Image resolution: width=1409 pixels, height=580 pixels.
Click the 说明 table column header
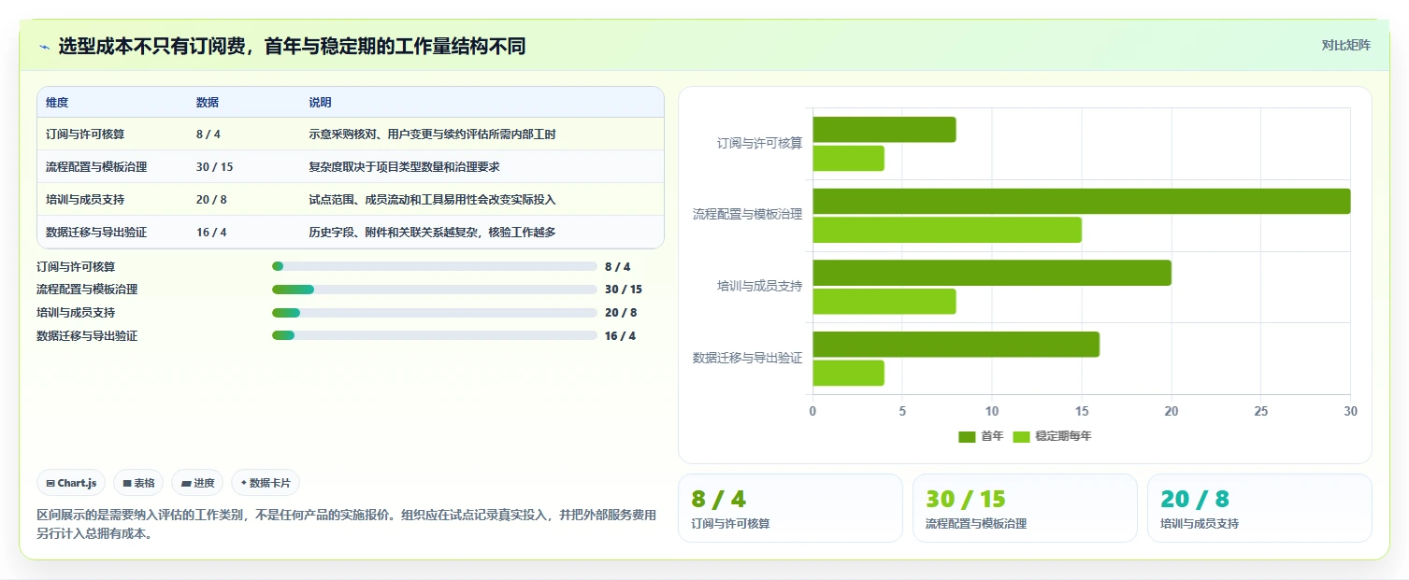click(320, 103)
